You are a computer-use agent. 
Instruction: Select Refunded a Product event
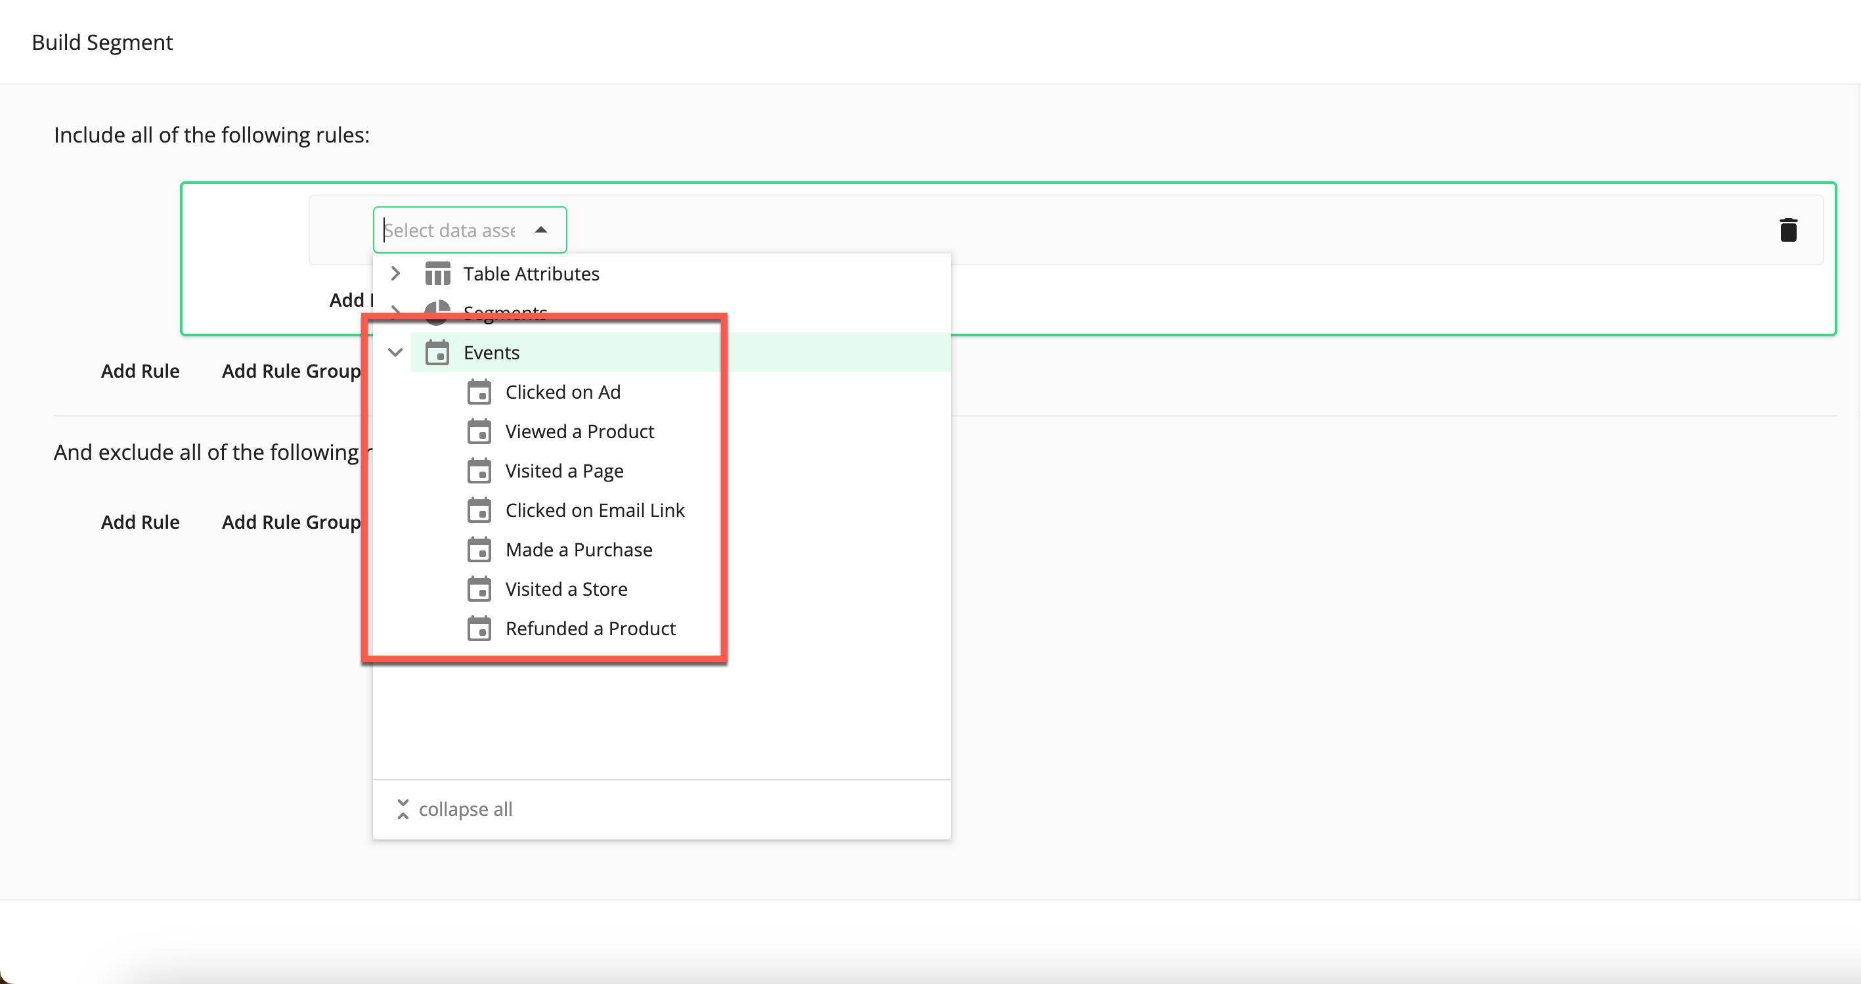coord(591,627)
